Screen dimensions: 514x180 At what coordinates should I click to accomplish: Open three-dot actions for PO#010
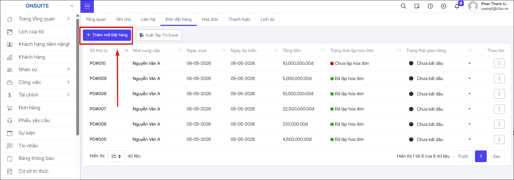499,63
